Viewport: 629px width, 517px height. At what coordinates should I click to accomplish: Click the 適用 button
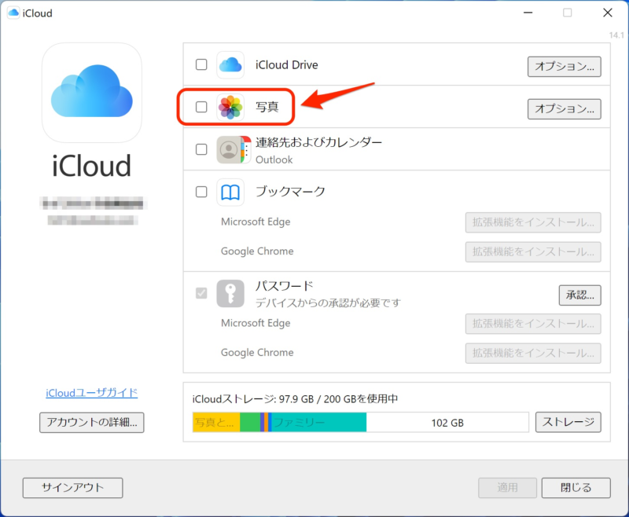tap(507, 488)
